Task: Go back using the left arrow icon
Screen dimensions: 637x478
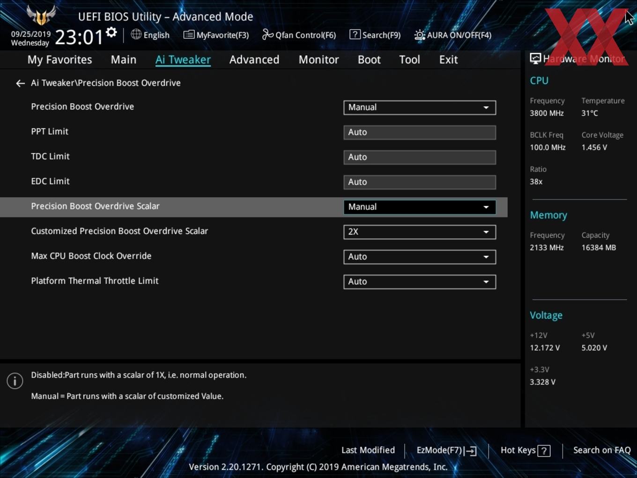Action: [20, 83]
